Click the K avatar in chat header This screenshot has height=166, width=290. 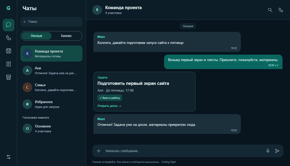tap(97, 10)
